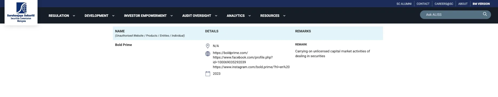Expand the REGULATION menu chevron
Image resolution: width=498 pixels, height=97 pixels.
(x=74, y=16)
